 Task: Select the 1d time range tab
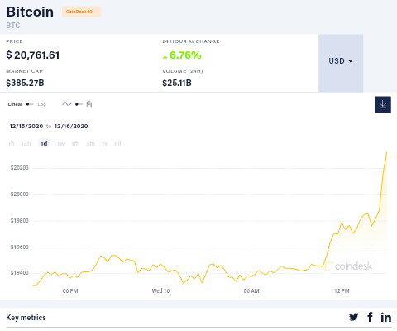click(44, 143)
